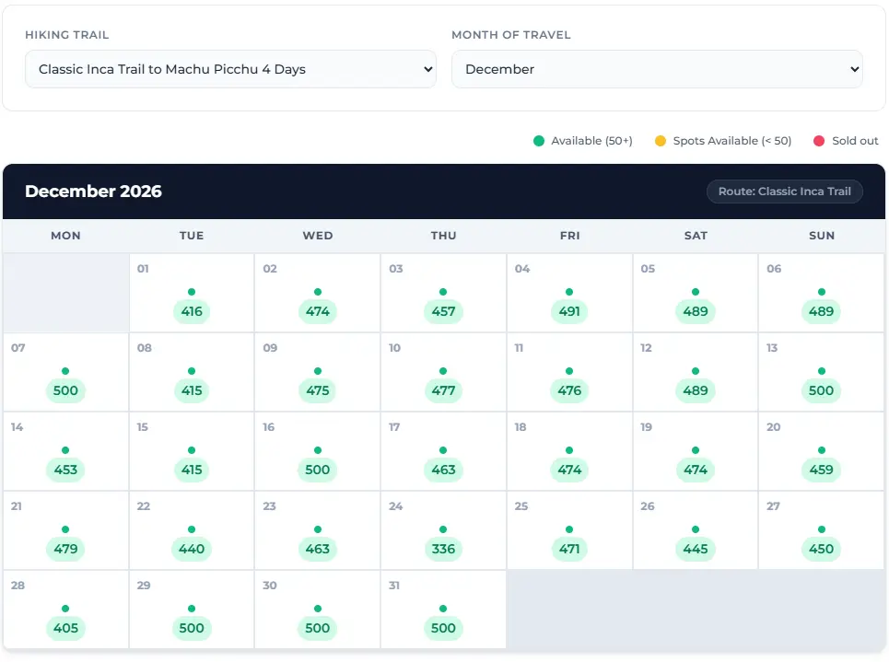The height and width of the screenshot is (662, 889).
Task: Select December 31 date cell
Action: (443, 610)
